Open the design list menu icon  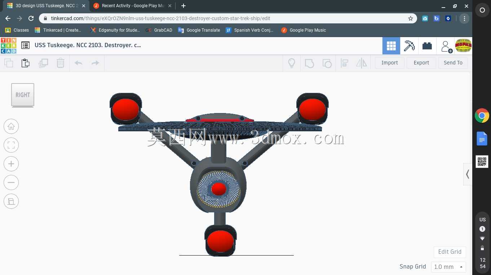tap(25, 45)
